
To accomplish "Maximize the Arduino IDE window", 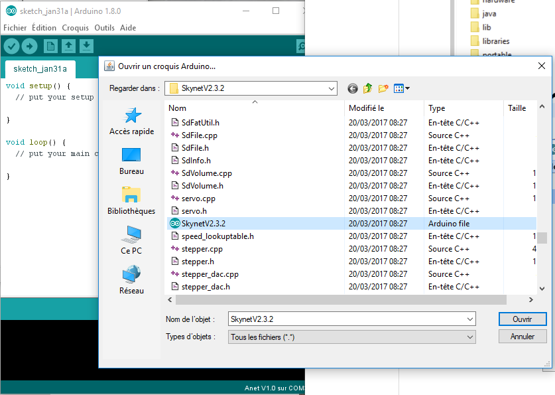I will click(276, 11).
